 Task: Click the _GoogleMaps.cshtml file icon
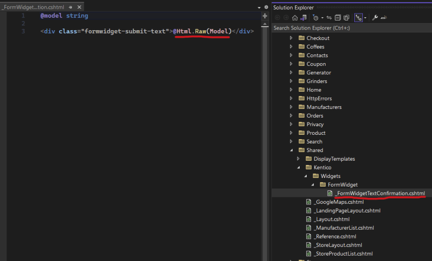click(x=308, y=202)
